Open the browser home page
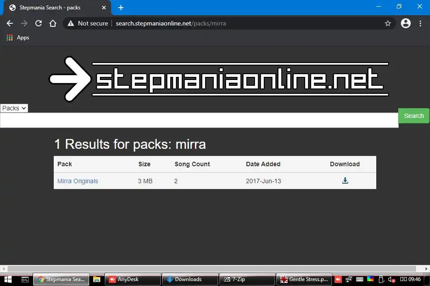The image size is (430, 286). (53, 24)
